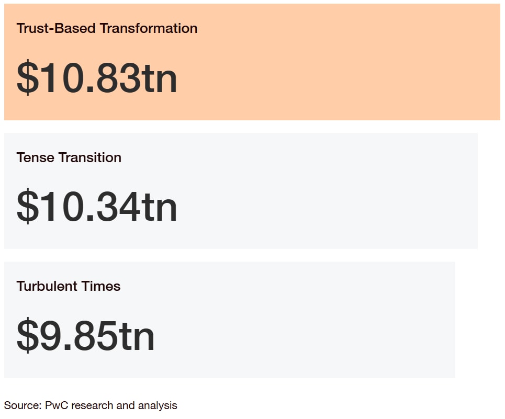Click the Trust-Based Transformation heading

pyautogui.click(x=107, y=28)
